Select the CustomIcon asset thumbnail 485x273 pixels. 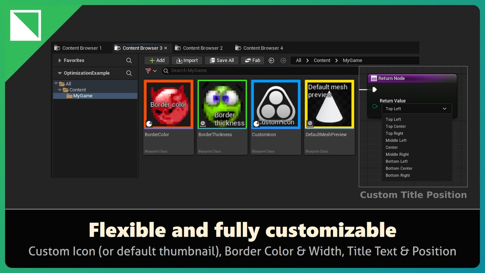(276, 104)
